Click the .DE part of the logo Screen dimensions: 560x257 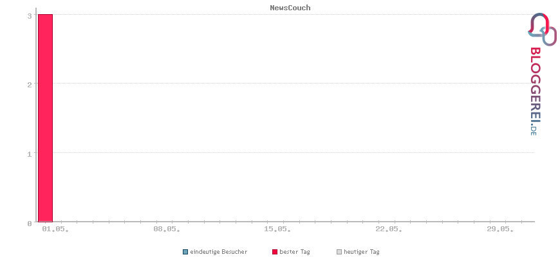tap(534, 130)
